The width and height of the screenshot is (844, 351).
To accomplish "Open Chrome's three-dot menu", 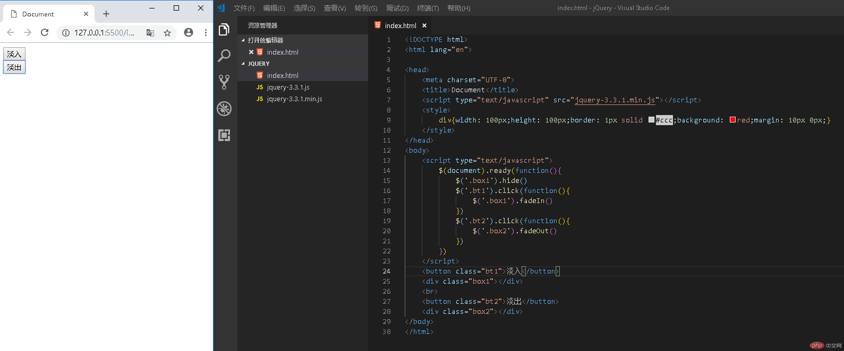I will click(x=206, y=32).
